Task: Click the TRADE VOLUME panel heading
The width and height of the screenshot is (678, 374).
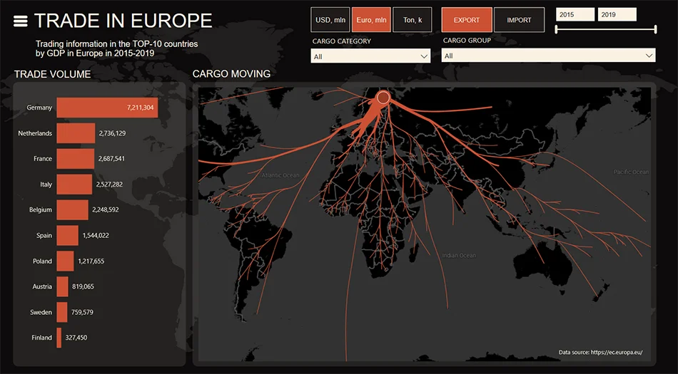Action: [52, 74]
